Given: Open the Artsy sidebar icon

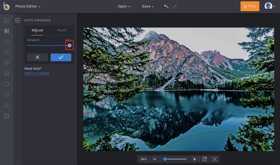Looking at the screenshot, I should tap(7, 63).
